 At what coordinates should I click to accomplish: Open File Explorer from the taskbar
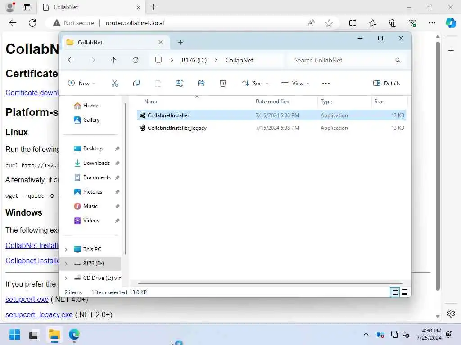pyautogui.click(x=54, y=334)
